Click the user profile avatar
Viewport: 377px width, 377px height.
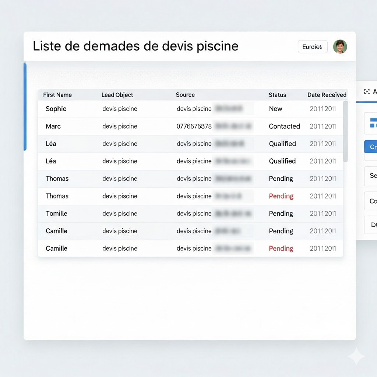pos(340,47)
